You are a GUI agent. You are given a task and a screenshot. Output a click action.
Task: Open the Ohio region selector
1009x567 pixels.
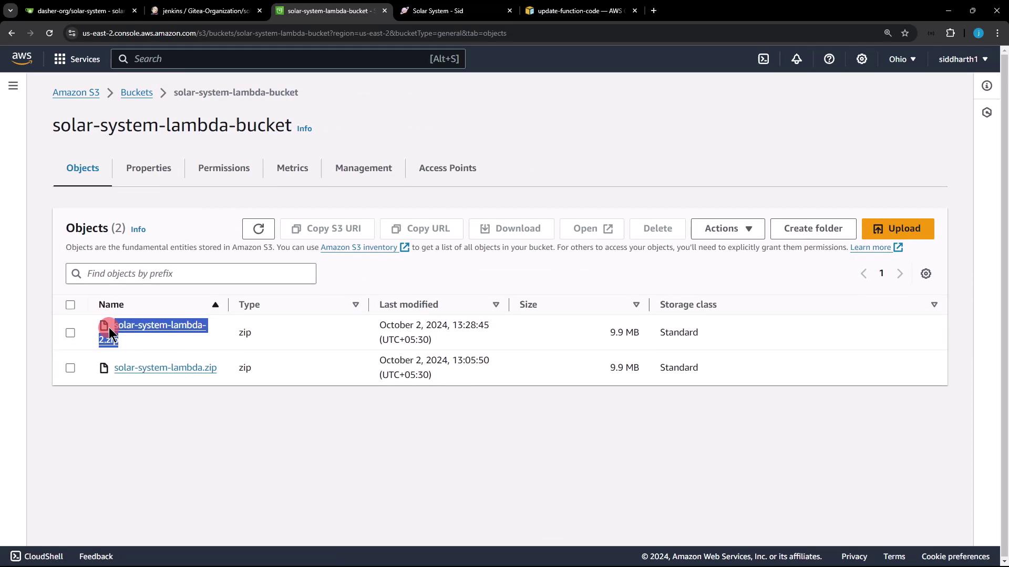tap(902, 59)
